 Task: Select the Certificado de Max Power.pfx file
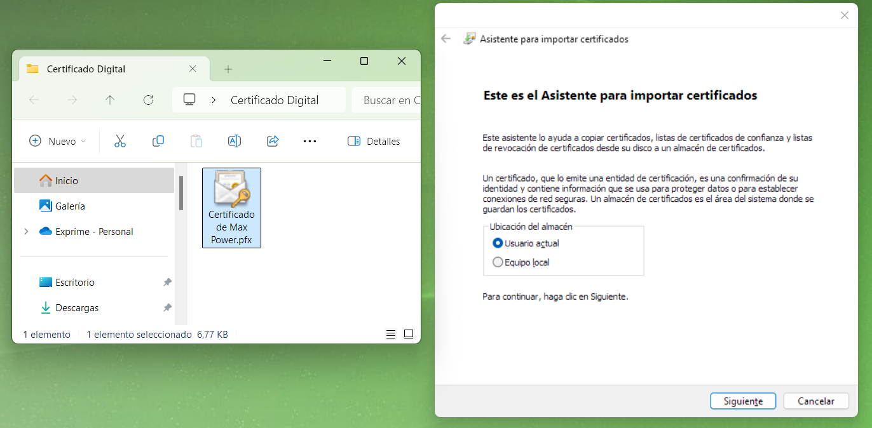point(231,208)
